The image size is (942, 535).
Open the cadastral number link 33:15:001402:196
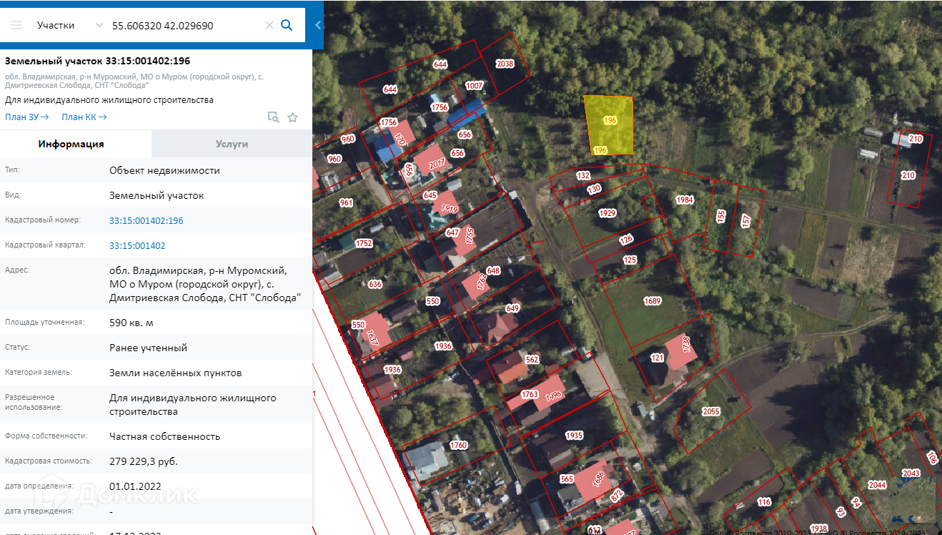coord(147,221)
